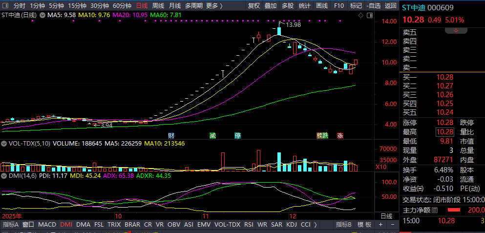Select the 30分钟 period tab

pos(100,5)
